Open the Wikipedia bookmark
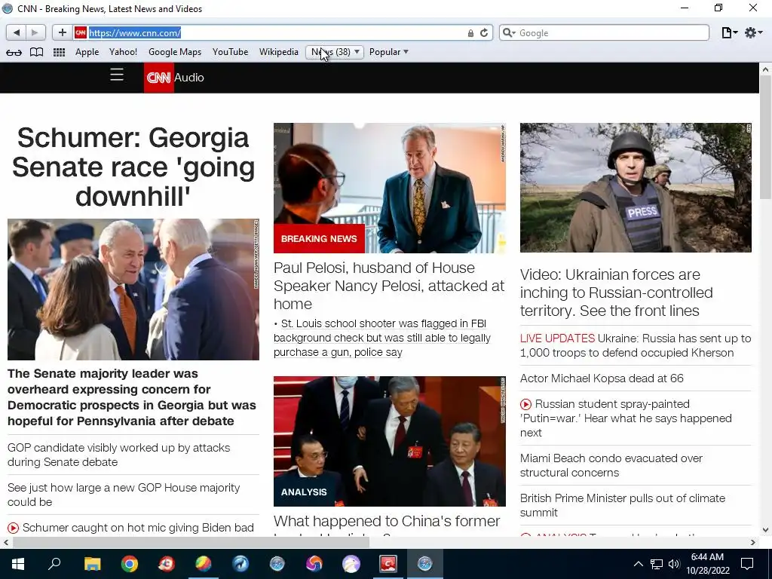772x579 pixels. coord(279,52)
